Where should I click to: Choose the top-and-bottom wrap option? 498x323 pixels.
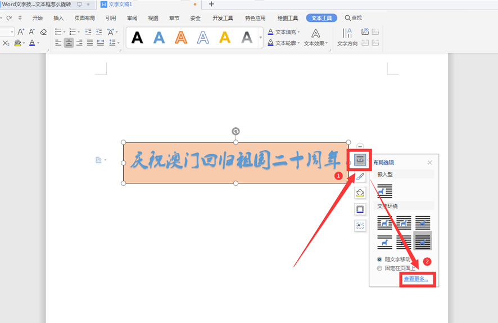(384, 242)
